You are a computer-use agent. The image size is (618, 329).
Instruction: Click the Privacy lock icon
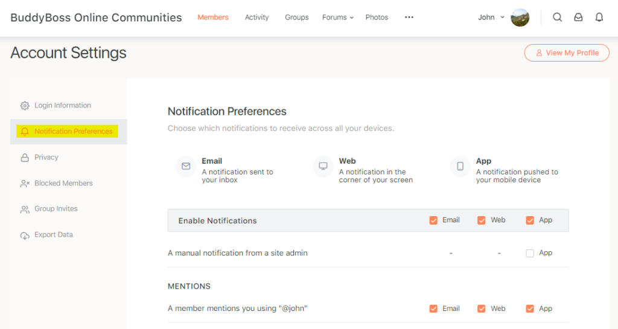click(x=25, y=158)
